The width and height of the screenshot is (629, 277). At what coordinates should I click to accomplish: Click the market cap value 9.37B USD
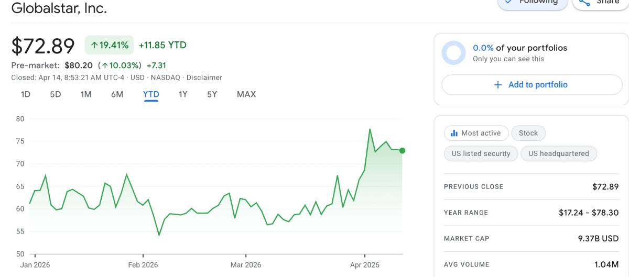point(599,238)
